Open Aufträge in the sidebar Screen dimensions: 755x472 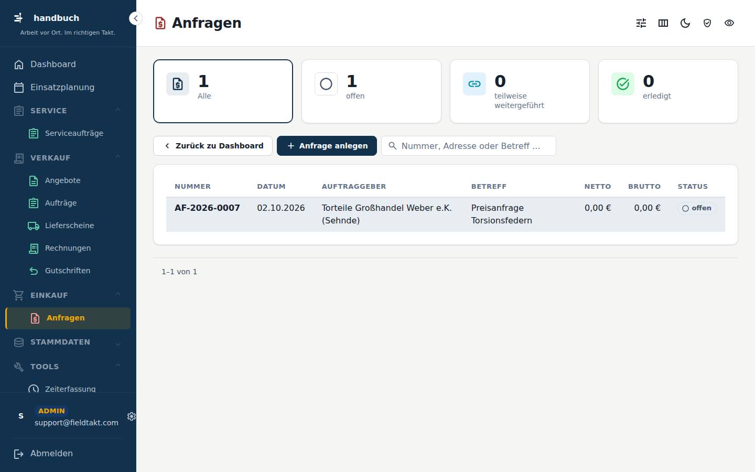coord(68,203)
